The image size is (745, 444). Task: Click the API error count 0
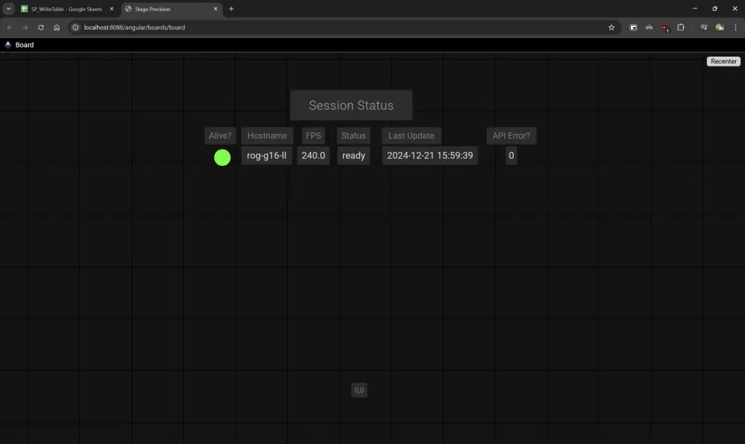point(511,156)
